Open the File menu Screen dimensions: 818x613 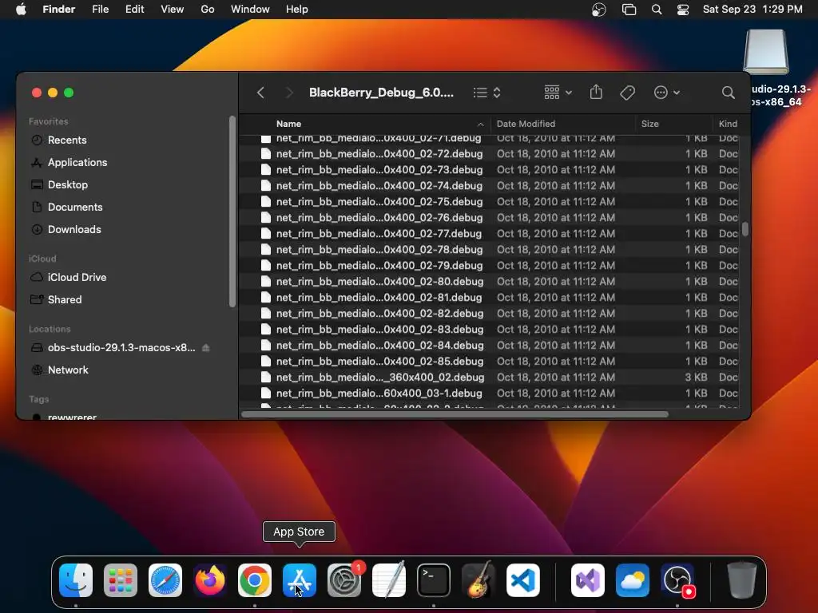(100, 10)
